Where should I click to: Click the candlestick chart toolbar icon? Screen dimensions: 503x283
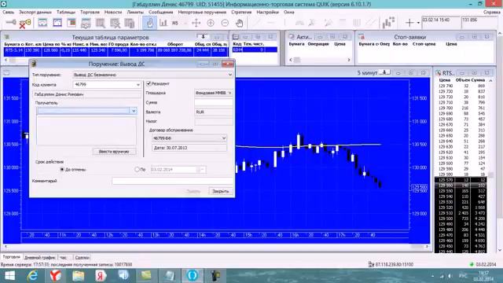pyautogui.click(x=388, y=23)
